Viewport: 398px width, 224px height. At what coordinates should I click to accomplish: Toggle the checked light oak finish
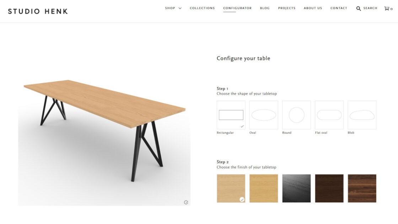pos(231,188)
